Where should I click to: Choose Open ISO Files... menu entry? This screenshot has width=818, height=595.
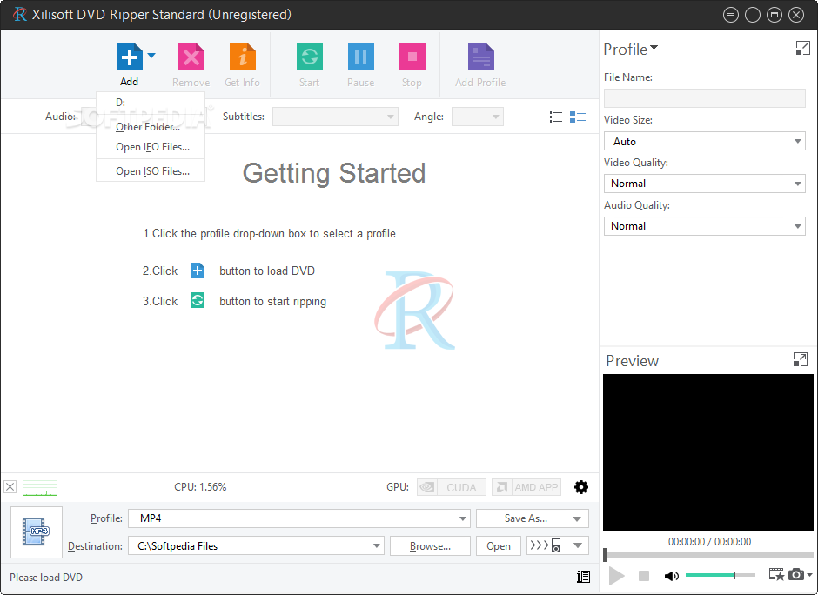coord(151,171)
